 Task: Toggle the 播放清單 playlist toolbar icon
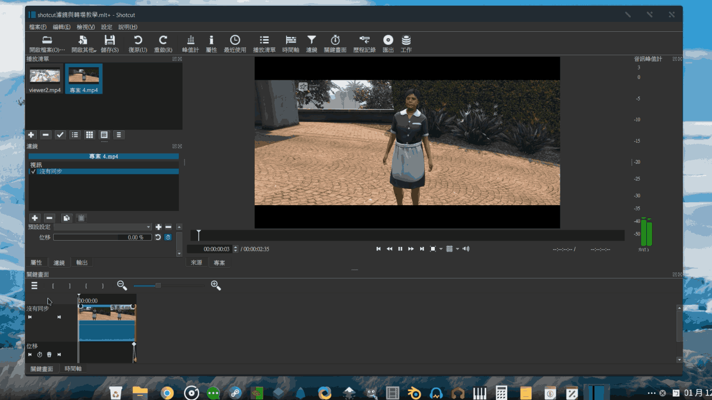coord(264,44)
